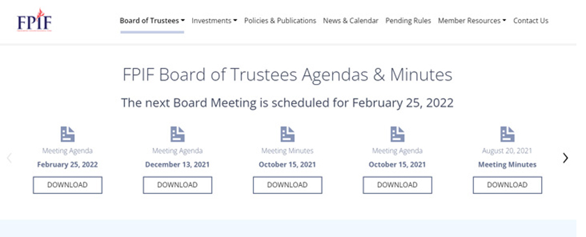This screenshot has width=586, height=237.
Task: Download October 15, 2021 Meeting Agenda
Action: 397,185
